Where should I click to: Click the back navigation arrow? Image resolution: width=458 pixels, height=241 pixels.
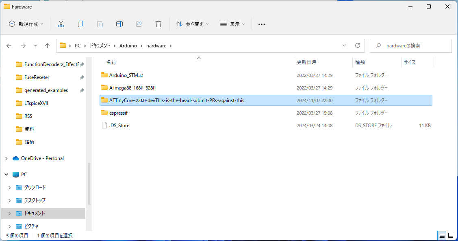coord(9,45)
